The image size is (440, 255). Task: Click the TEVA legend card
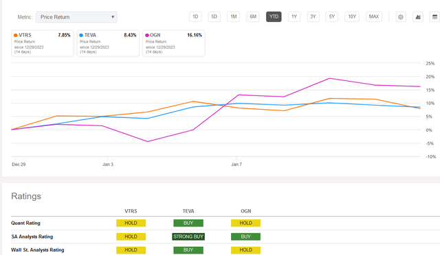108,43
